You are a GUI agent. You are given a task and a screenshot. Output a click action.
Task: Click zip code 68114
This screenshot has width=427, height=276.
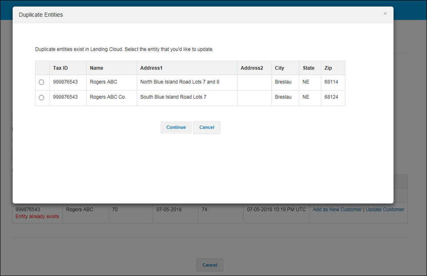(331, 82)
